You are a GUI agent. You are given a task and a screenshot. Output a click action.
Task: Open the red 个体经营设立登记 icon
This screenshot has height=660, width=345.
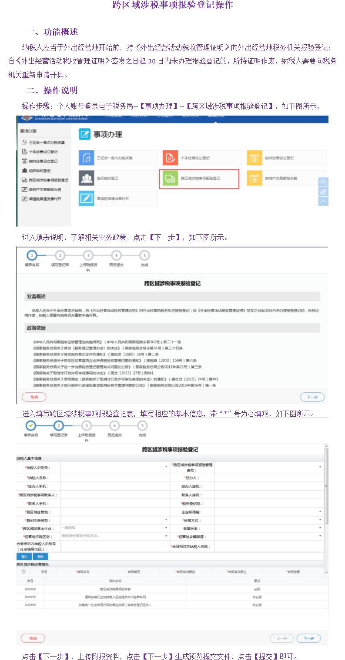pos(170,158)
